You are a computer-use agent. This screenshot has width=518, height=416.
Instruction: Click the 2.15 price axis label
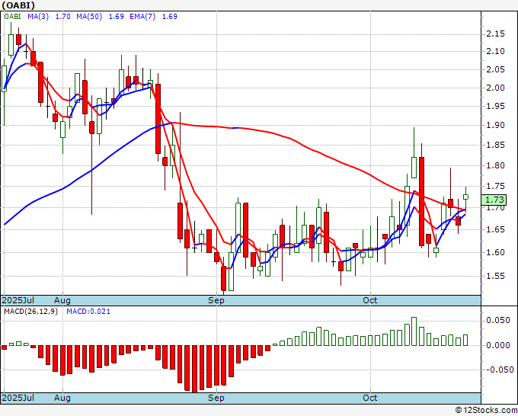pos(495,34)
